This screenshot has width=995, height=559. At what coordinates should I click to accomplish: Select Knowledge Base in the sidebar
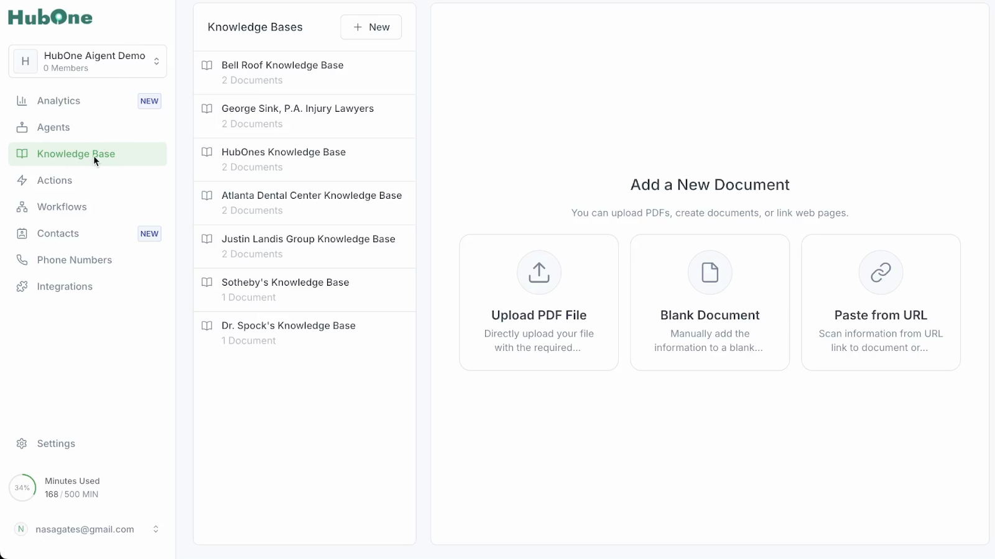click(x=88, y=154)
